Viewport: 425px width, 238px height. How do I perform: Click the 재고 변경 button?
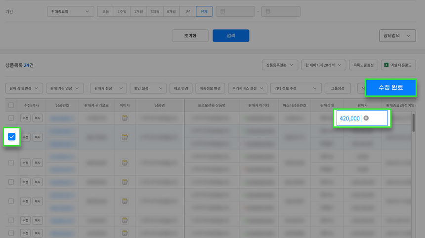[x=181, y=88]
